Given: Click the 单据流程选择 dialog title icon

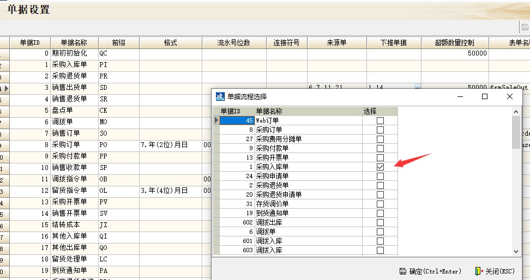Looking at the screenshot, I should click(x=220, y=96).
